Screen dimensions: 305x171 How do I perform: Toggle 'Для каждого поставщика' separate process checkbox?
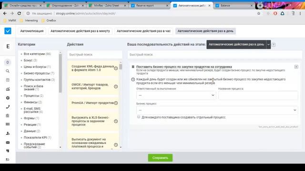(139, 117)
